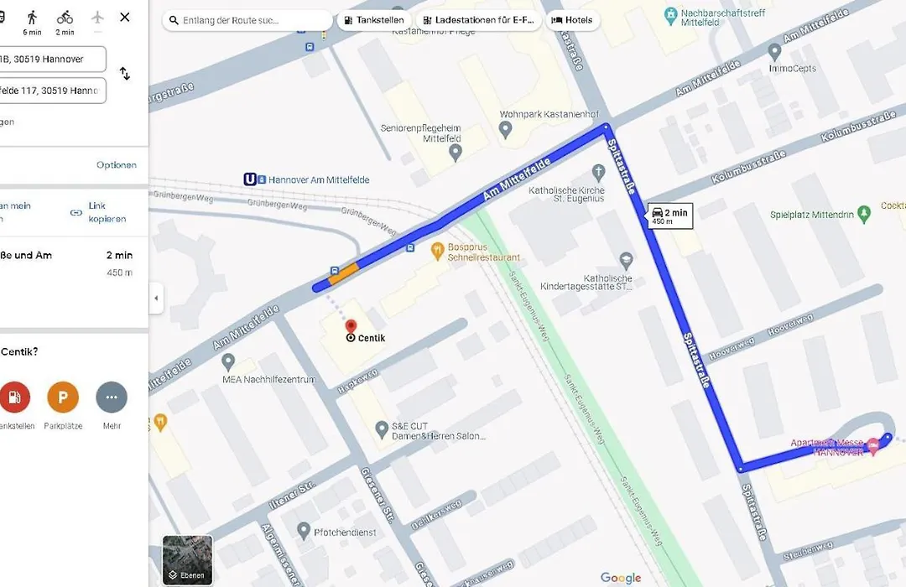
Task: Open route Optionen
Action: tap(117, 164)
